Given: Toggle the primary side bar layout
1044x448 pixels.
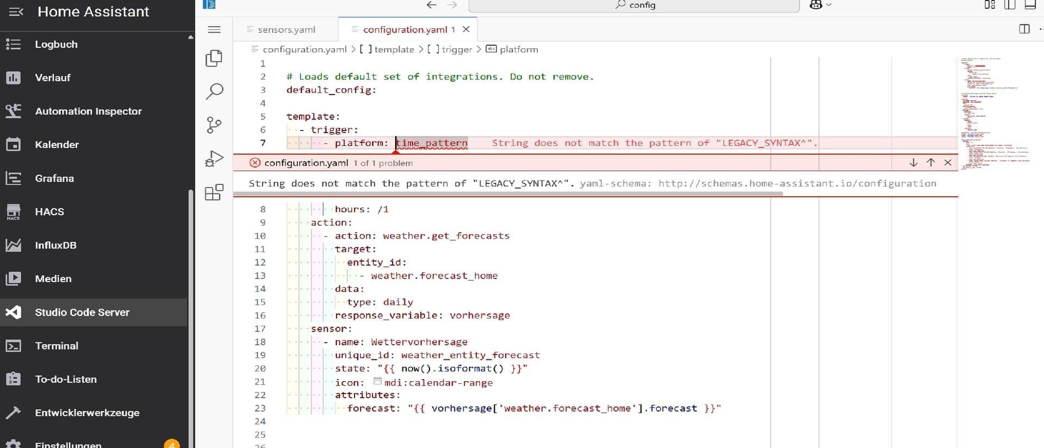Looking at the screenshot, I should coord(1010,5).
